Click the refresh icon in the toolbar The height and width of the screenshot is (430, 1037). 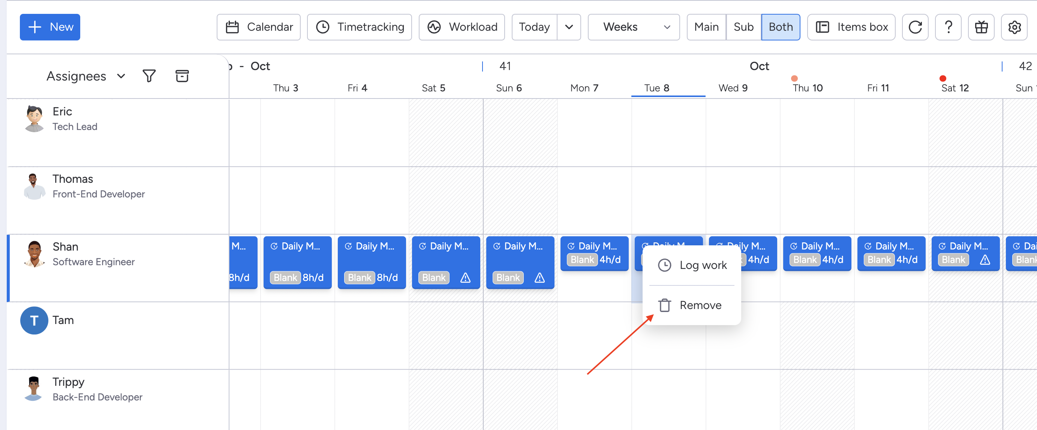coord(915,27)
